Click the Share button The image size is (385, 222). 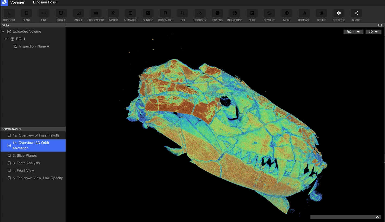click(356, 13)
